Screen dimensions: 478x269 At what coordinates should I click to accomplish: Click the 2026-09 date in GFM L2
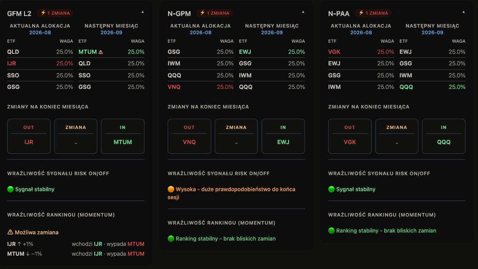[x=111, y=32]
